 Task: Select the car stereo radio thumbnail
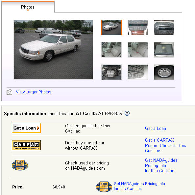[x=164, y=27]
